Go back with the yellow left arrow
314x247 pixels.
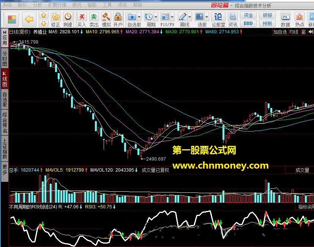click(x=29, y=19)
